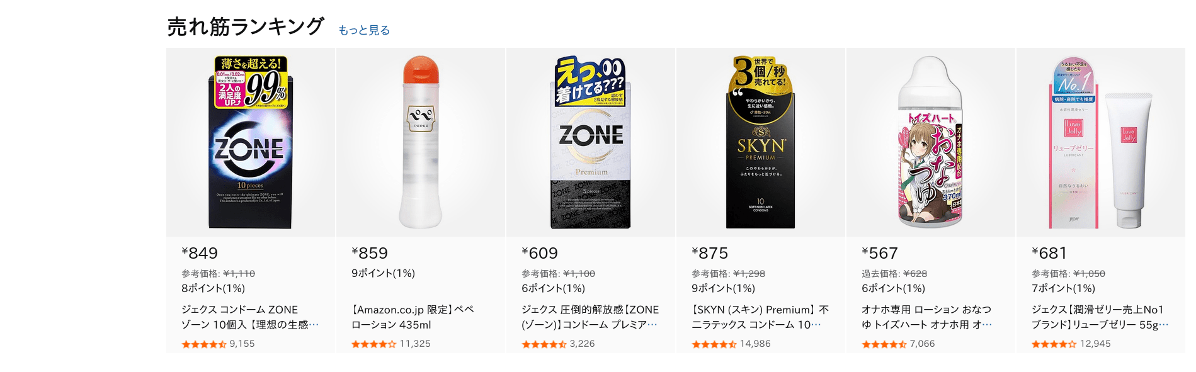Click the 14,986 review count
This screenshot has width=1196, height=372.
coord(755,344)
